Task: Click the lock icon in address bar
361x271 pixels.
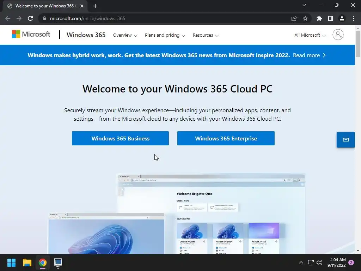Action: point(44,18)
